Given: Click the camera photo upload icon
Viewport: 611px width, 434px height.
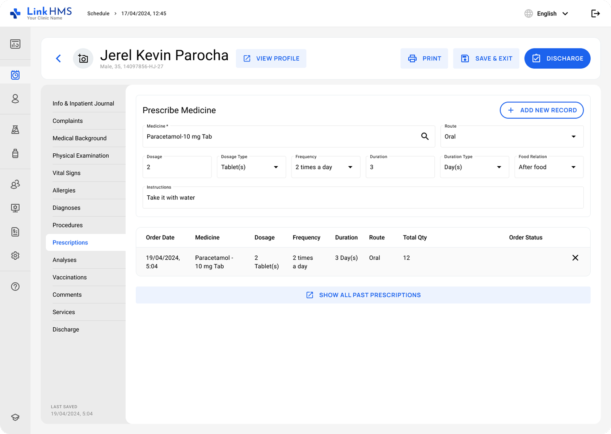Looking at the screenshot, I should pyautogui.click(x=83, y=58).
